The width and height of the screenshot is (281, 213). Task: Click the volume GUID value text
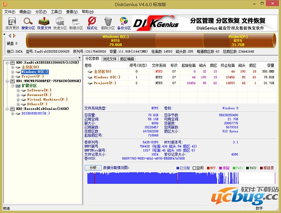[153, 159]
